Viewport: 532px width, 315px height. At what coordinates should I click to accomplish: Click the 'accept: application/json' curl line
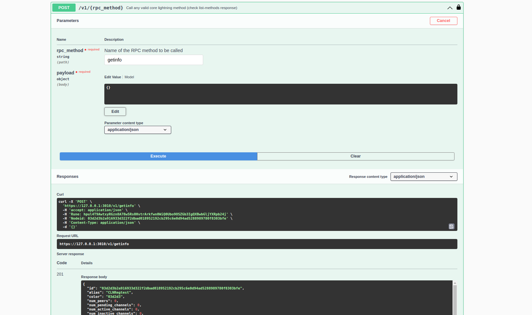(95, 210)
